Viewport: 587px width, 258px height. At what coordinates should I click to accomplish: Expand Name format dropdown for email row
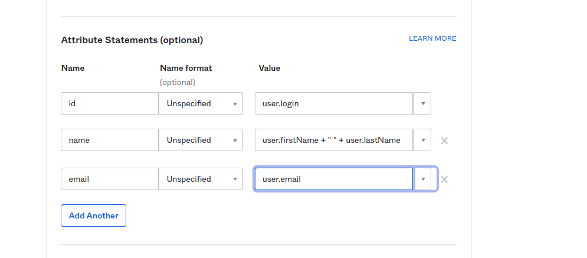[201, 179]
